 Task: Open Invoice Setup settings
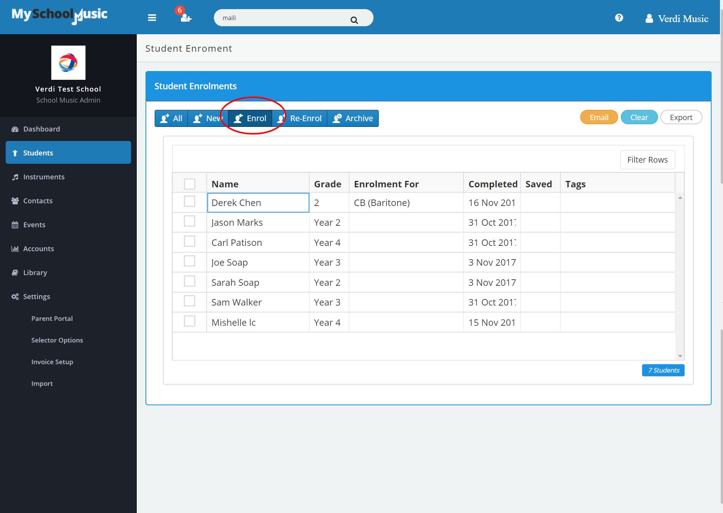pos(52,362)
